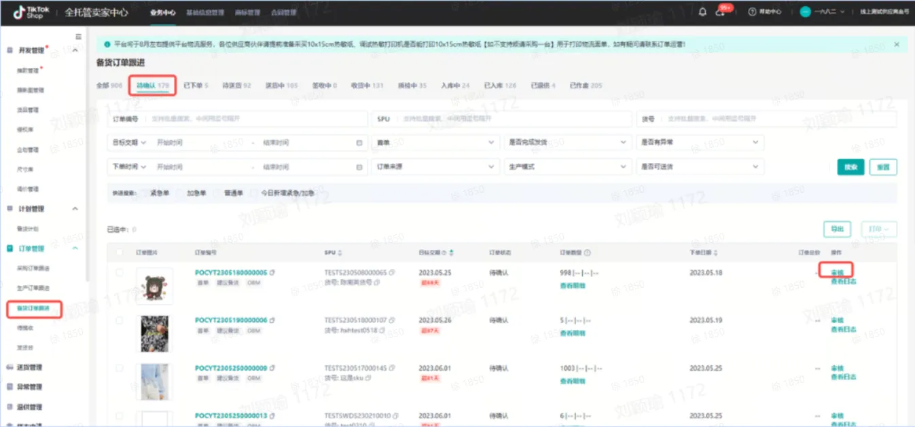Screen dimensions: 915x427
Task: Click the teal user avatar circle
Action: (x=805, y=12)
